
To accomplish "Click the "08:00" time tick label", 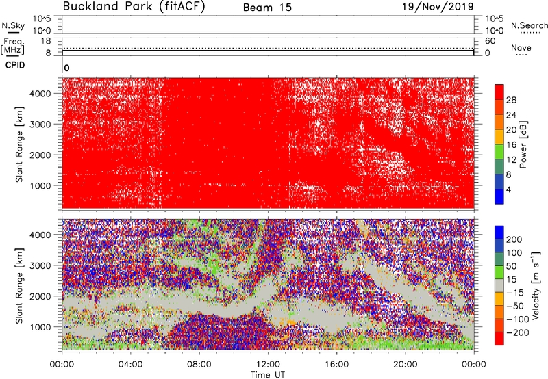I will click(199, 365).
